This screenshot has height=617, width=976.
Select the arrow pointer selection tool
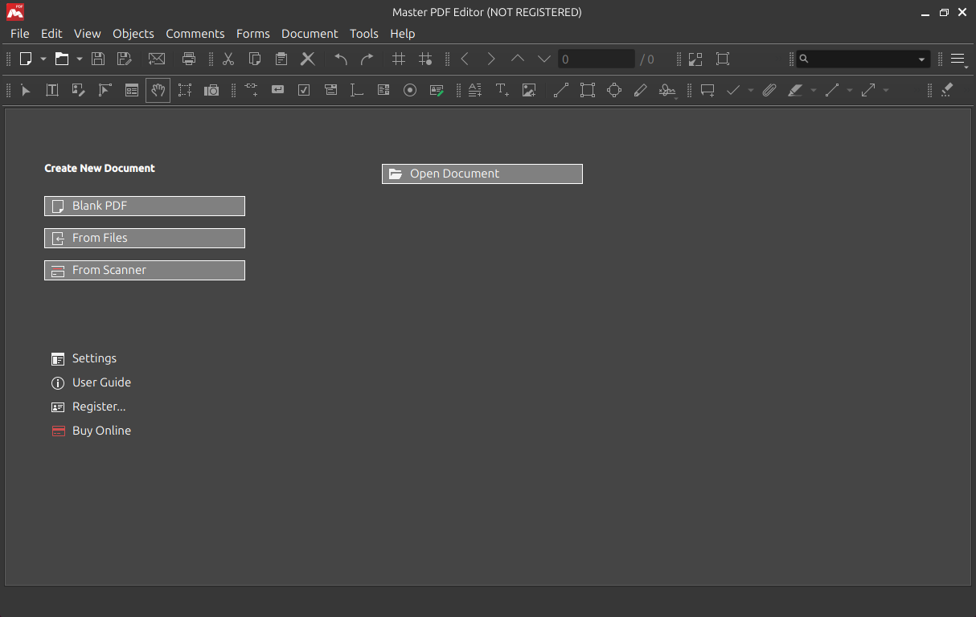click(26, 91)
